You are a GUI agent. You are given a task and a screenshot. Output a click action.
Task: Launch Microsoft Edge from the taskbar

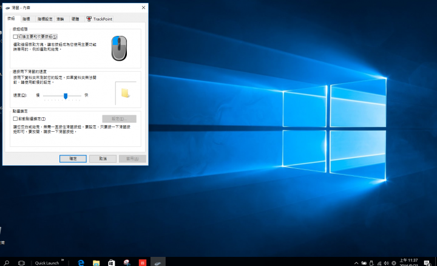(81, 262)
